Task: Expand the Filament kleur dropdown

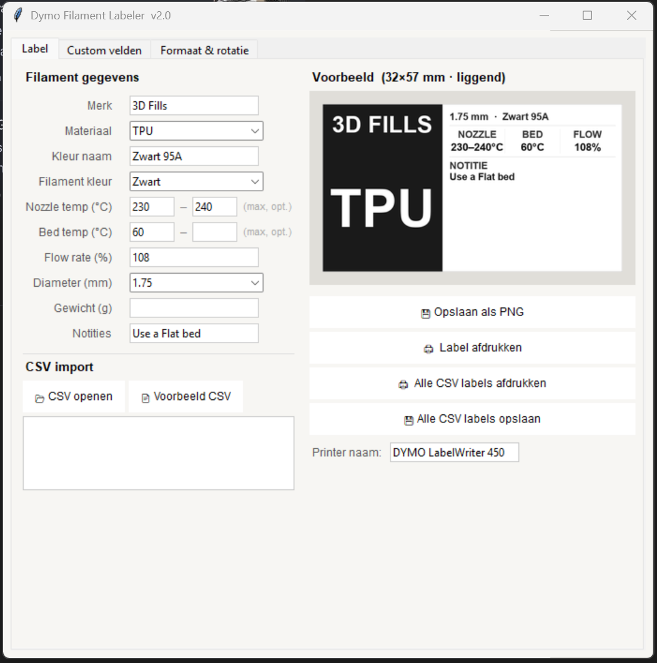Action: point(197,182)
